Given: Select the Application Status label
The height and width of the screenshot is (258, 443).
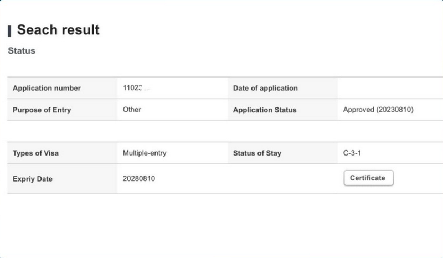Looking at the screenshot, I should (265, 110).
